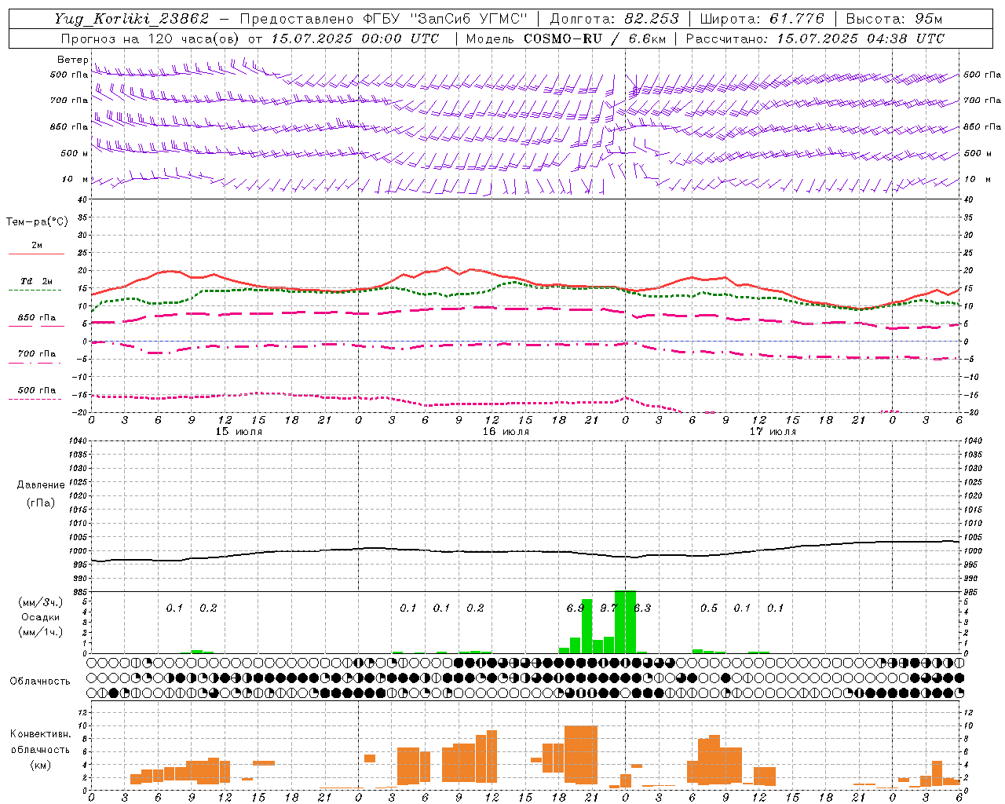1005x804 pixels.
Task: Click the 985 value on right pressure axis
Action: click(x=970, y=592)
